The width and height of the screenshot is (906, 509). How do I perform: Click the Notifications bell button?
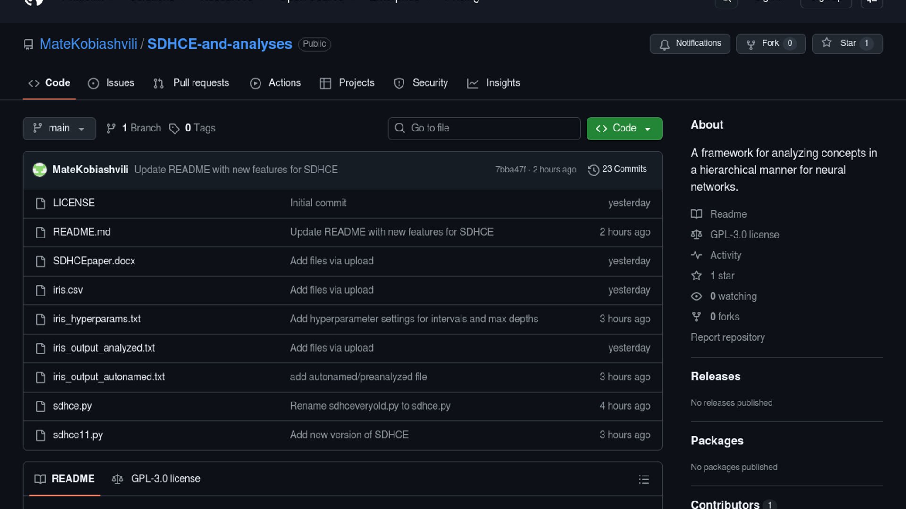[x=689, y=43]
